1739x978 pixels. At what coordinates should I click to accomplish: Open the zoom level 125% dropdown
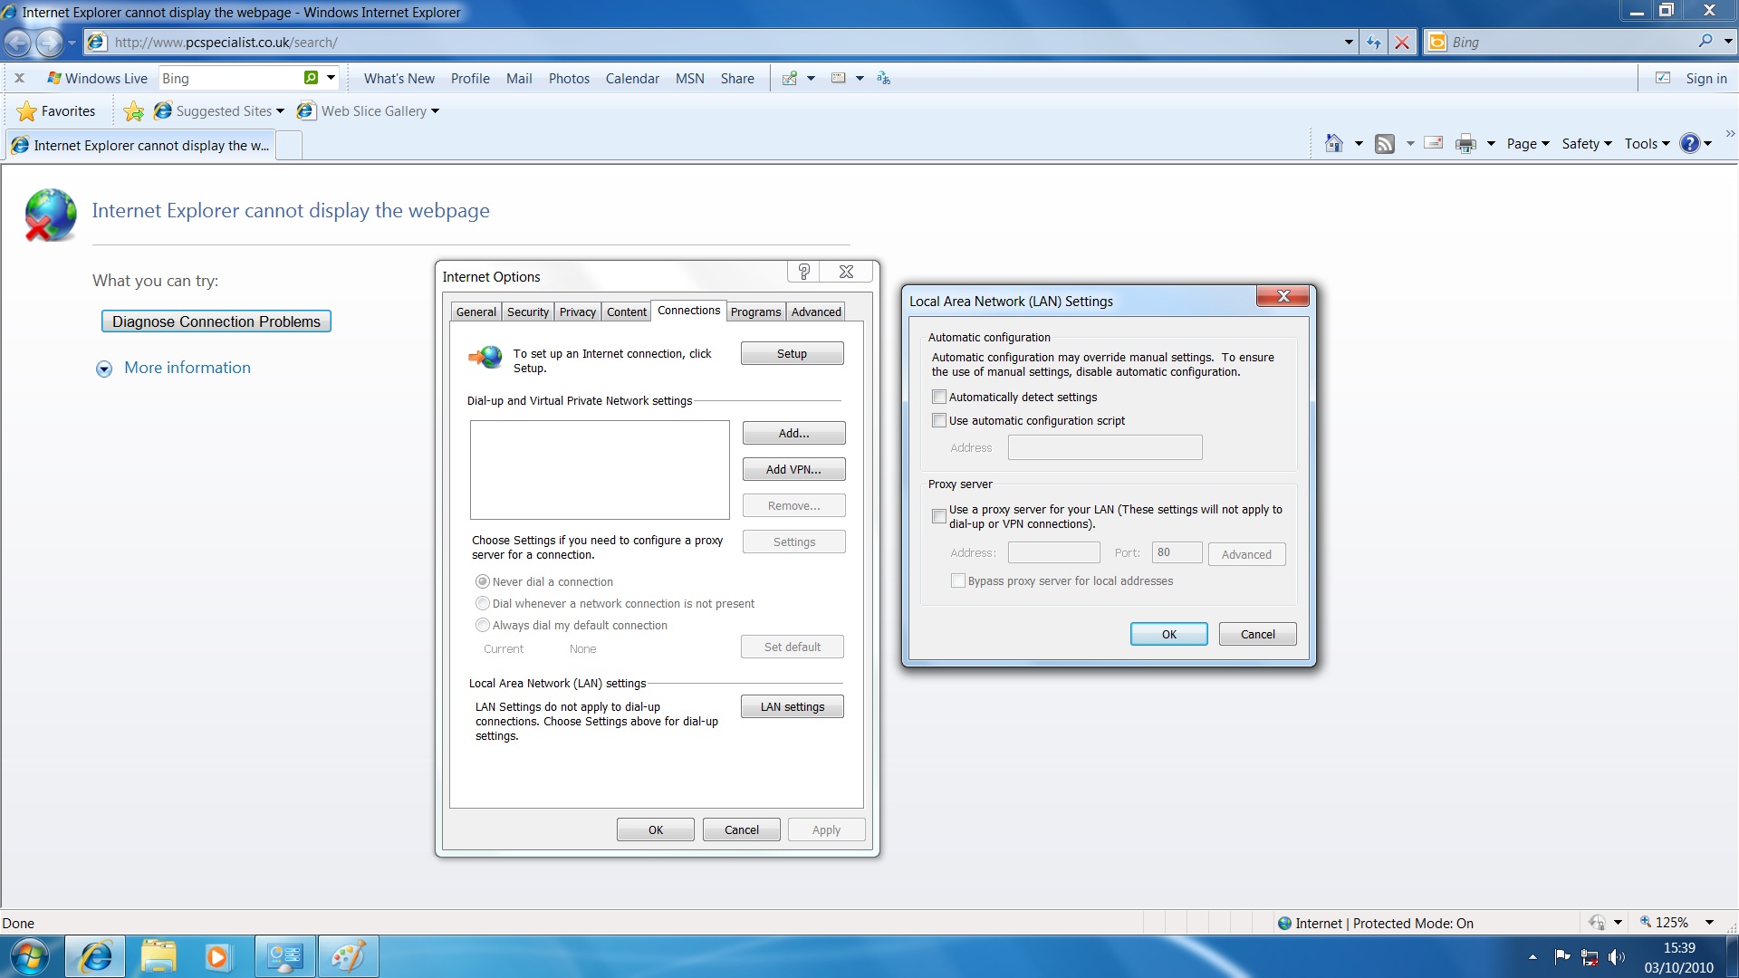tap(1710, 923)
